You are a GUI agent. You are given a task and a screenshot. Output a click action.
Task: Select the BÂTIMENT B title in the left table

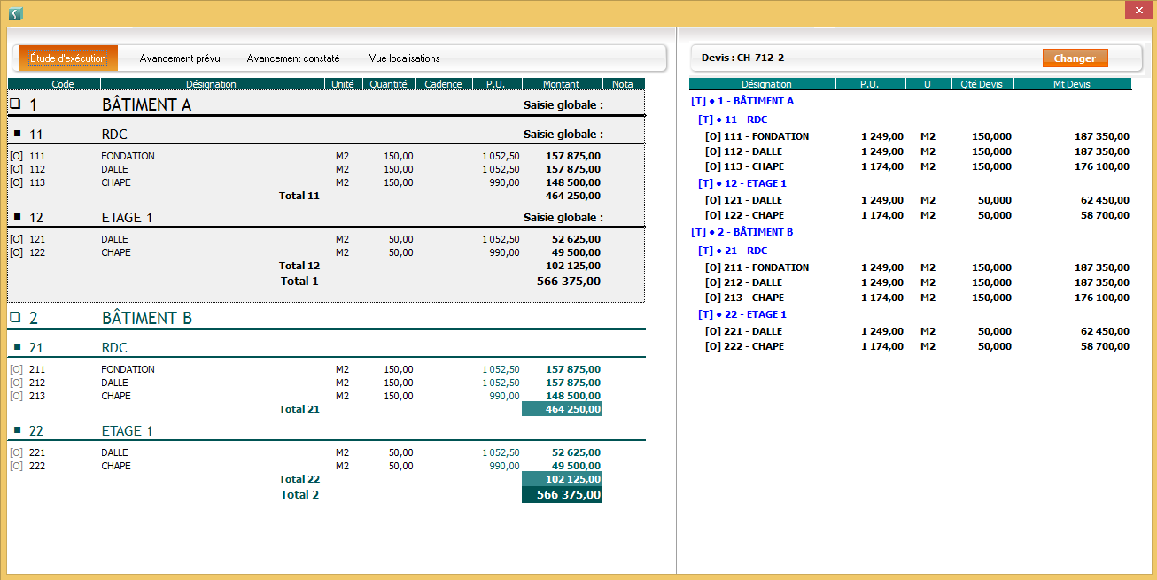coord(147,318)
